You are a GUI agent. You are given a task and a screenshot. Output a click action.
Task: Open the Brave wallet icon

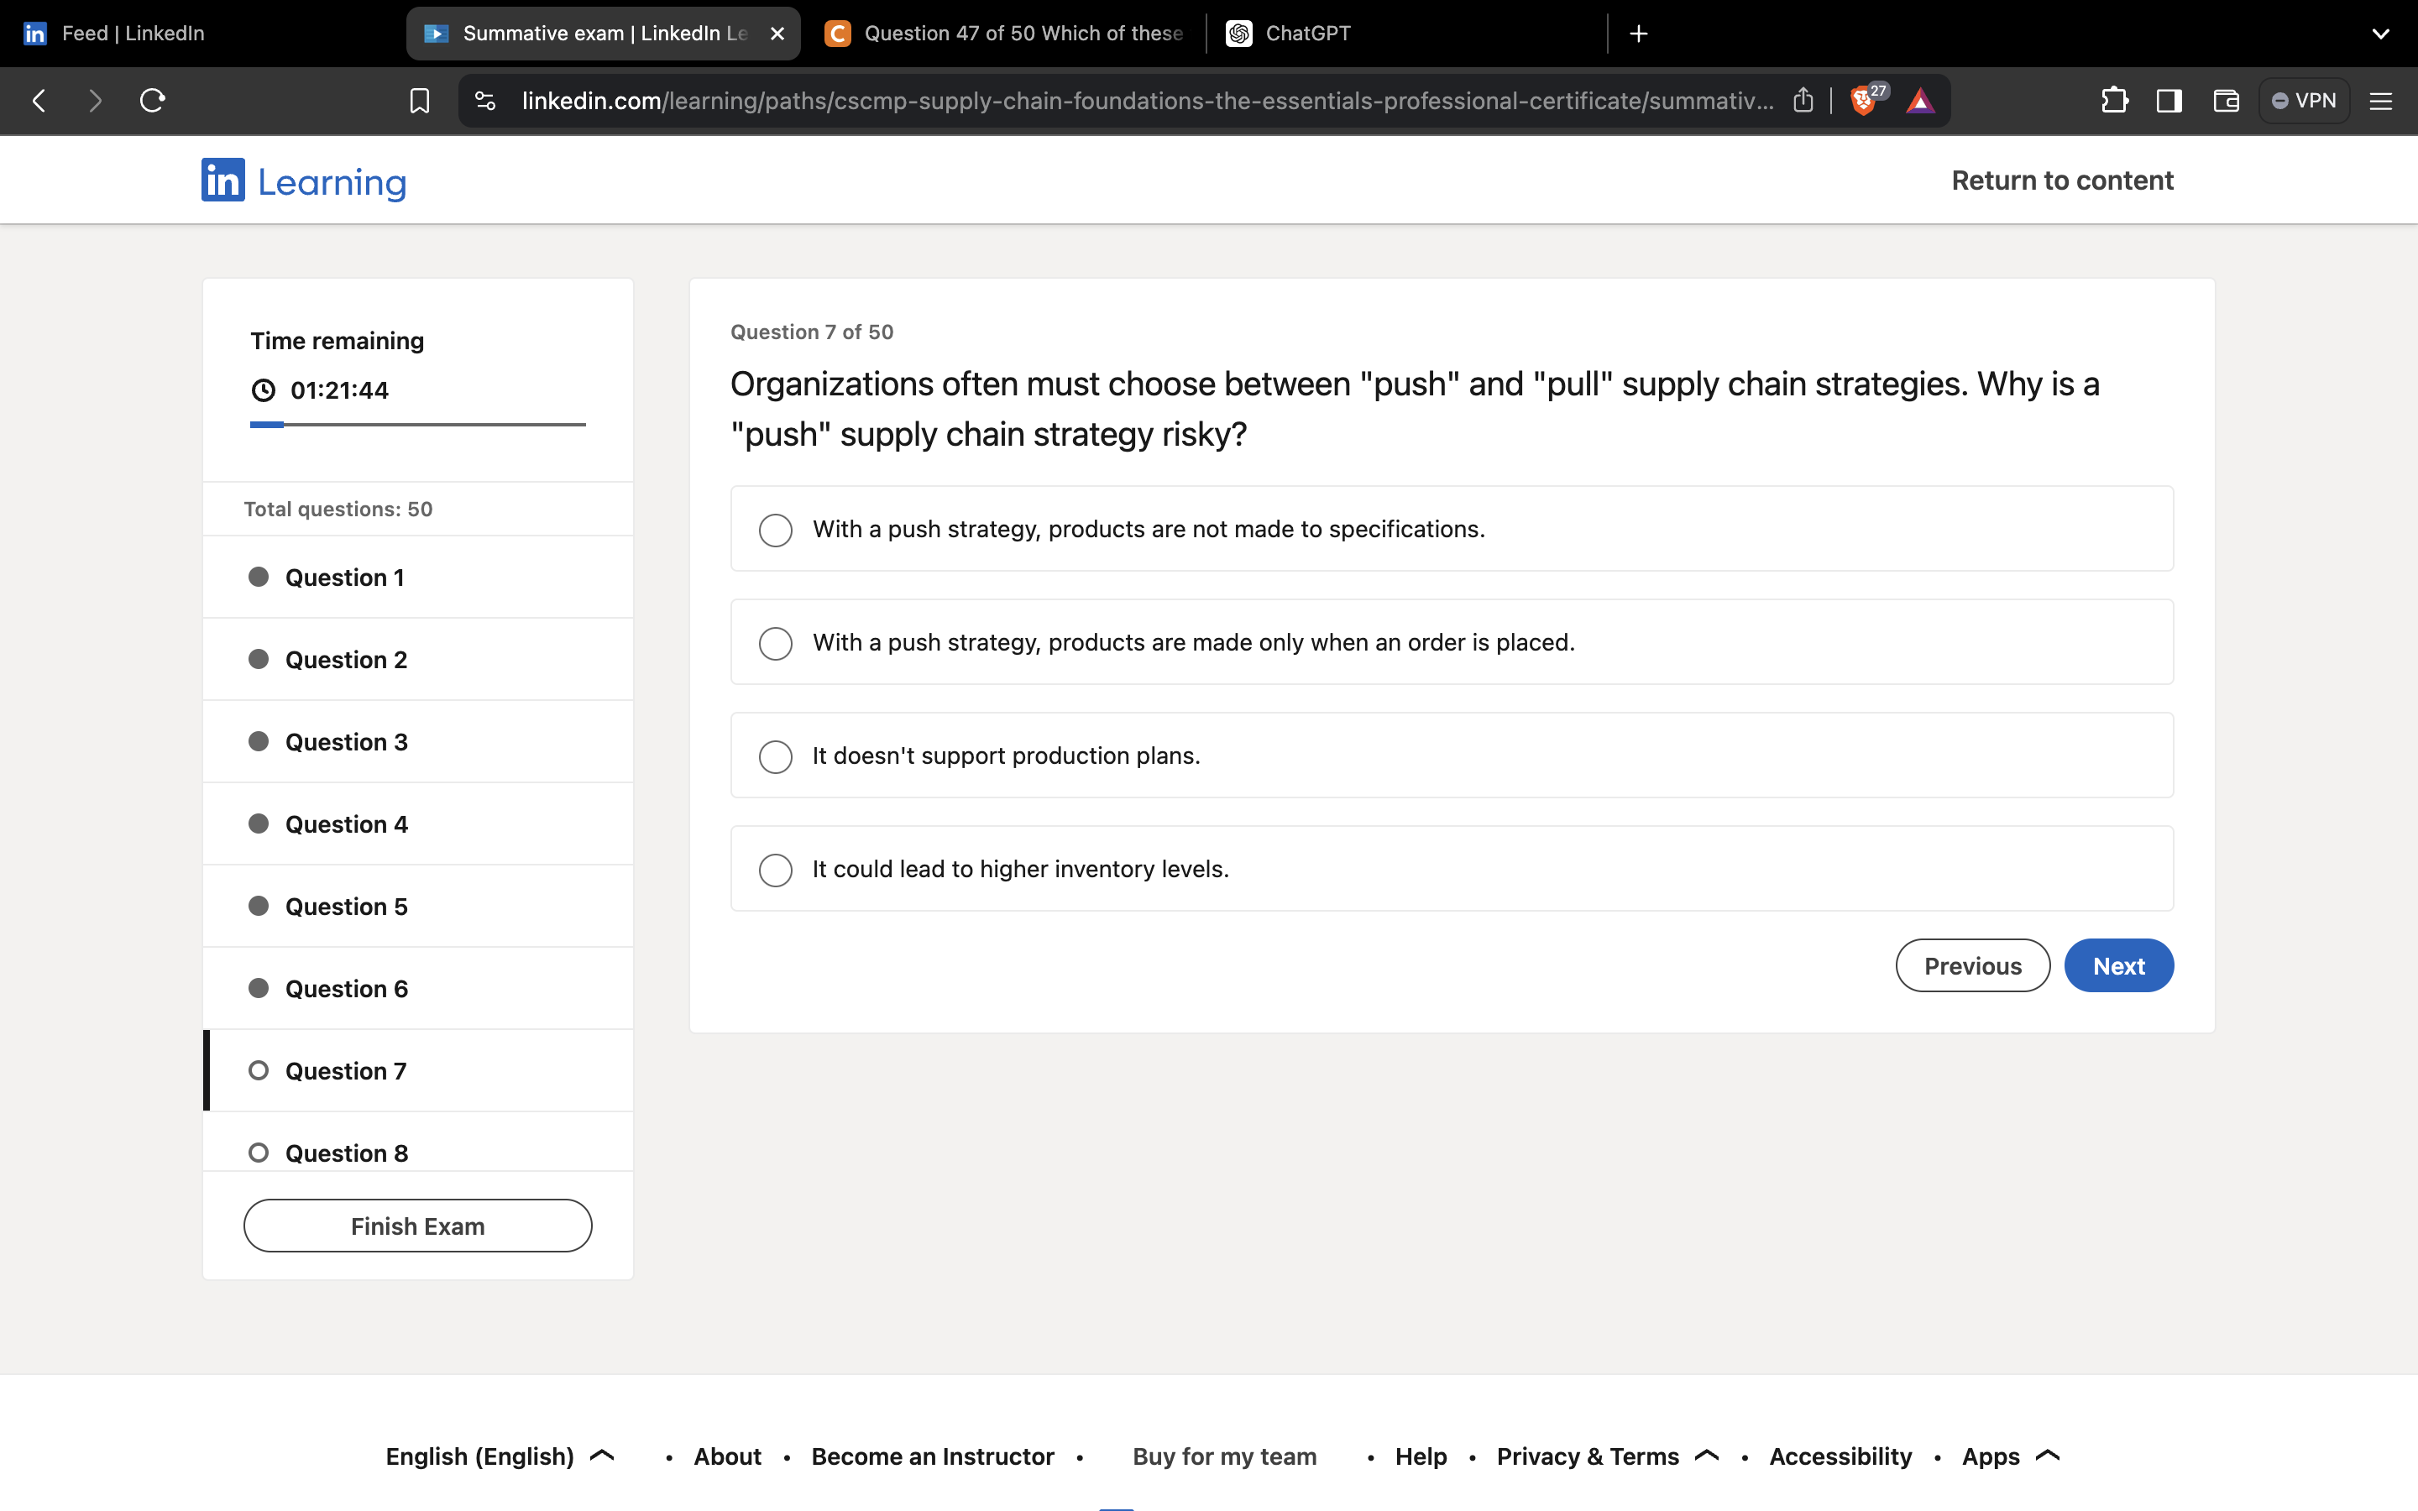coord(2227,101)
